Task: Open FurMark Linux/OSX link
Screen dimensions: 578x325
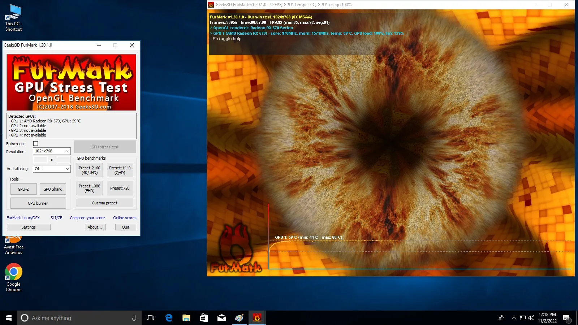Action: pos(23,218)
